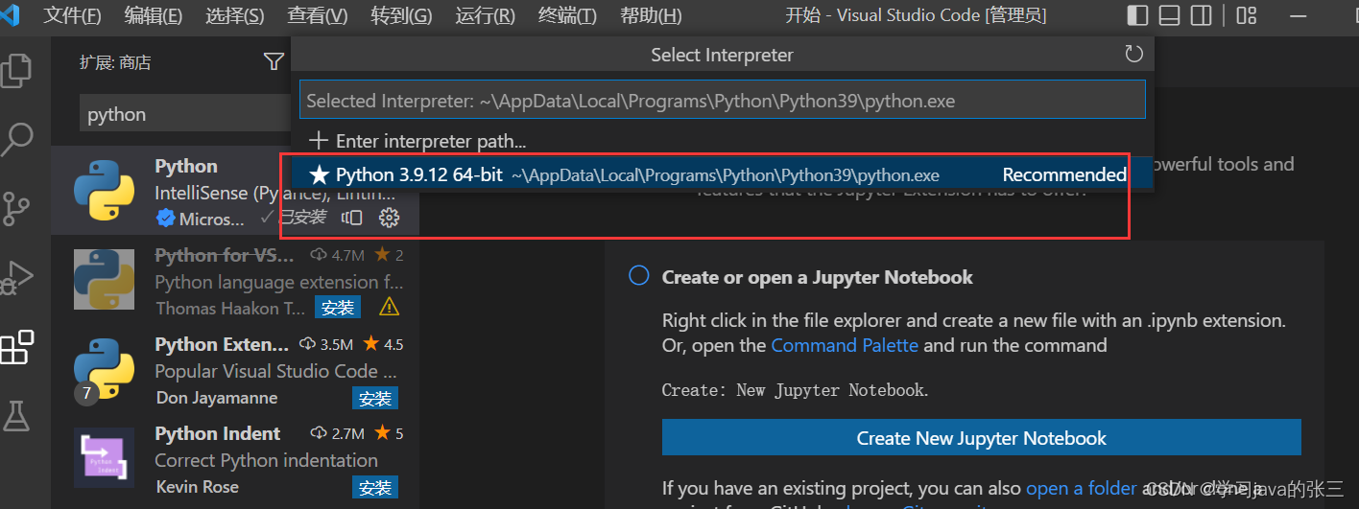The width and height of the screenshot is (1359, 509).
Task: Open the Command Palette link
Action: click(x=845, y=345)
